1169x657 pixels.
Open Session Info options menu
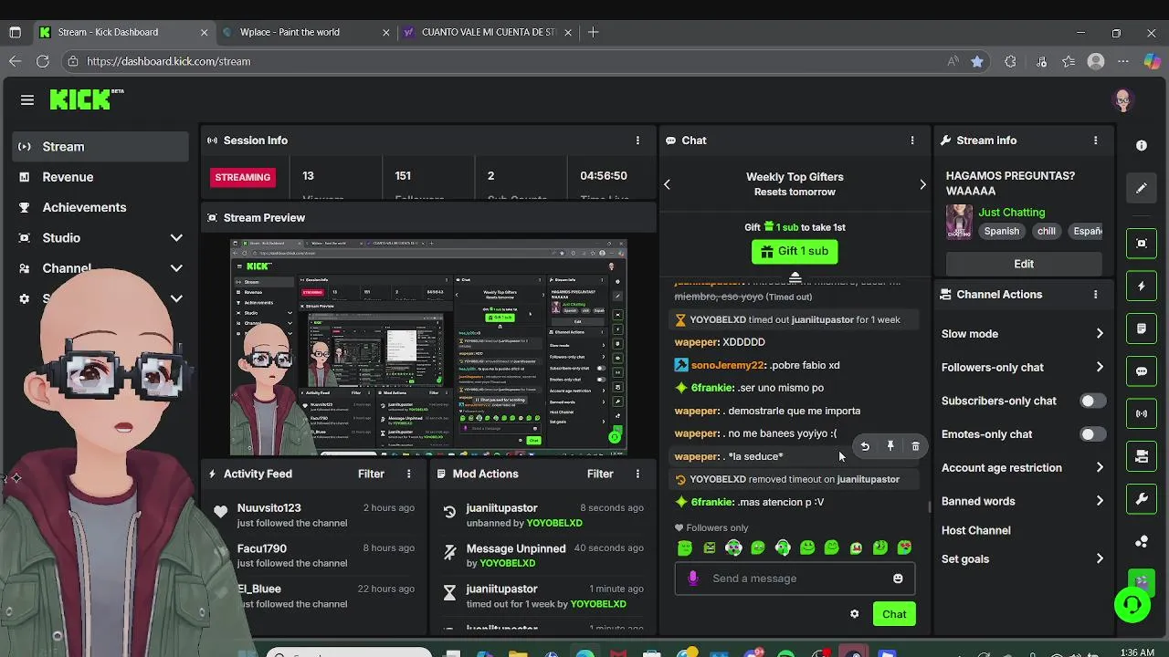[637, 141]
